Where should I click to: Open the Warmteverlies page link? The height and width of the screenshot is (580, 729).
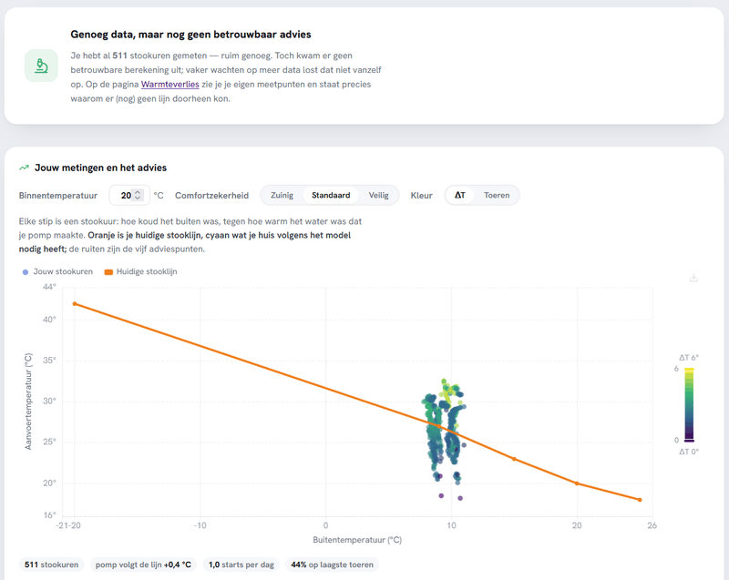(x=169, y=85)
